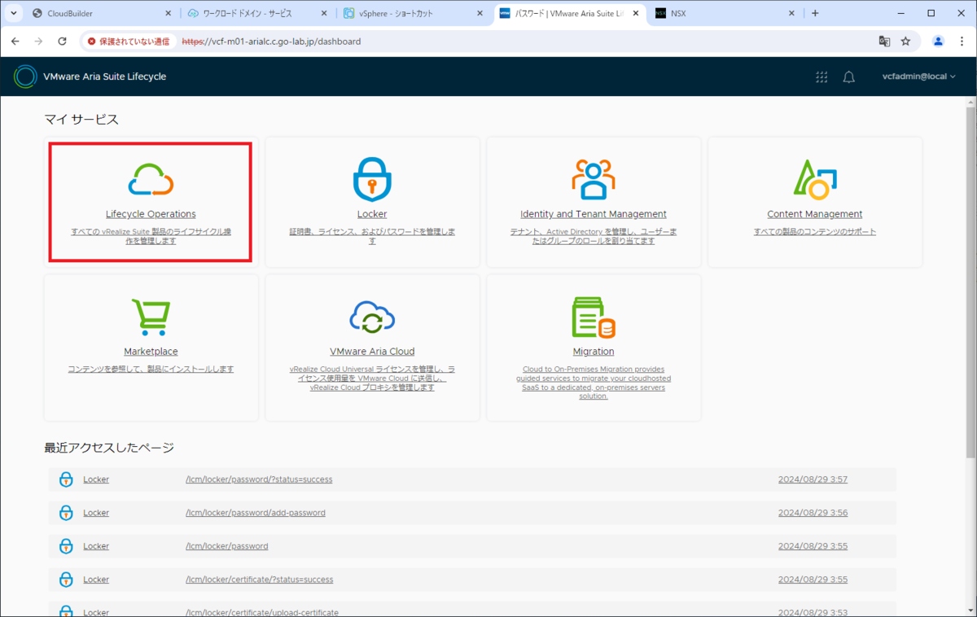Select the VMware Aria Suite Lifecycle tab
Viewport: 977px width, 617px height.
click(569, 13)
